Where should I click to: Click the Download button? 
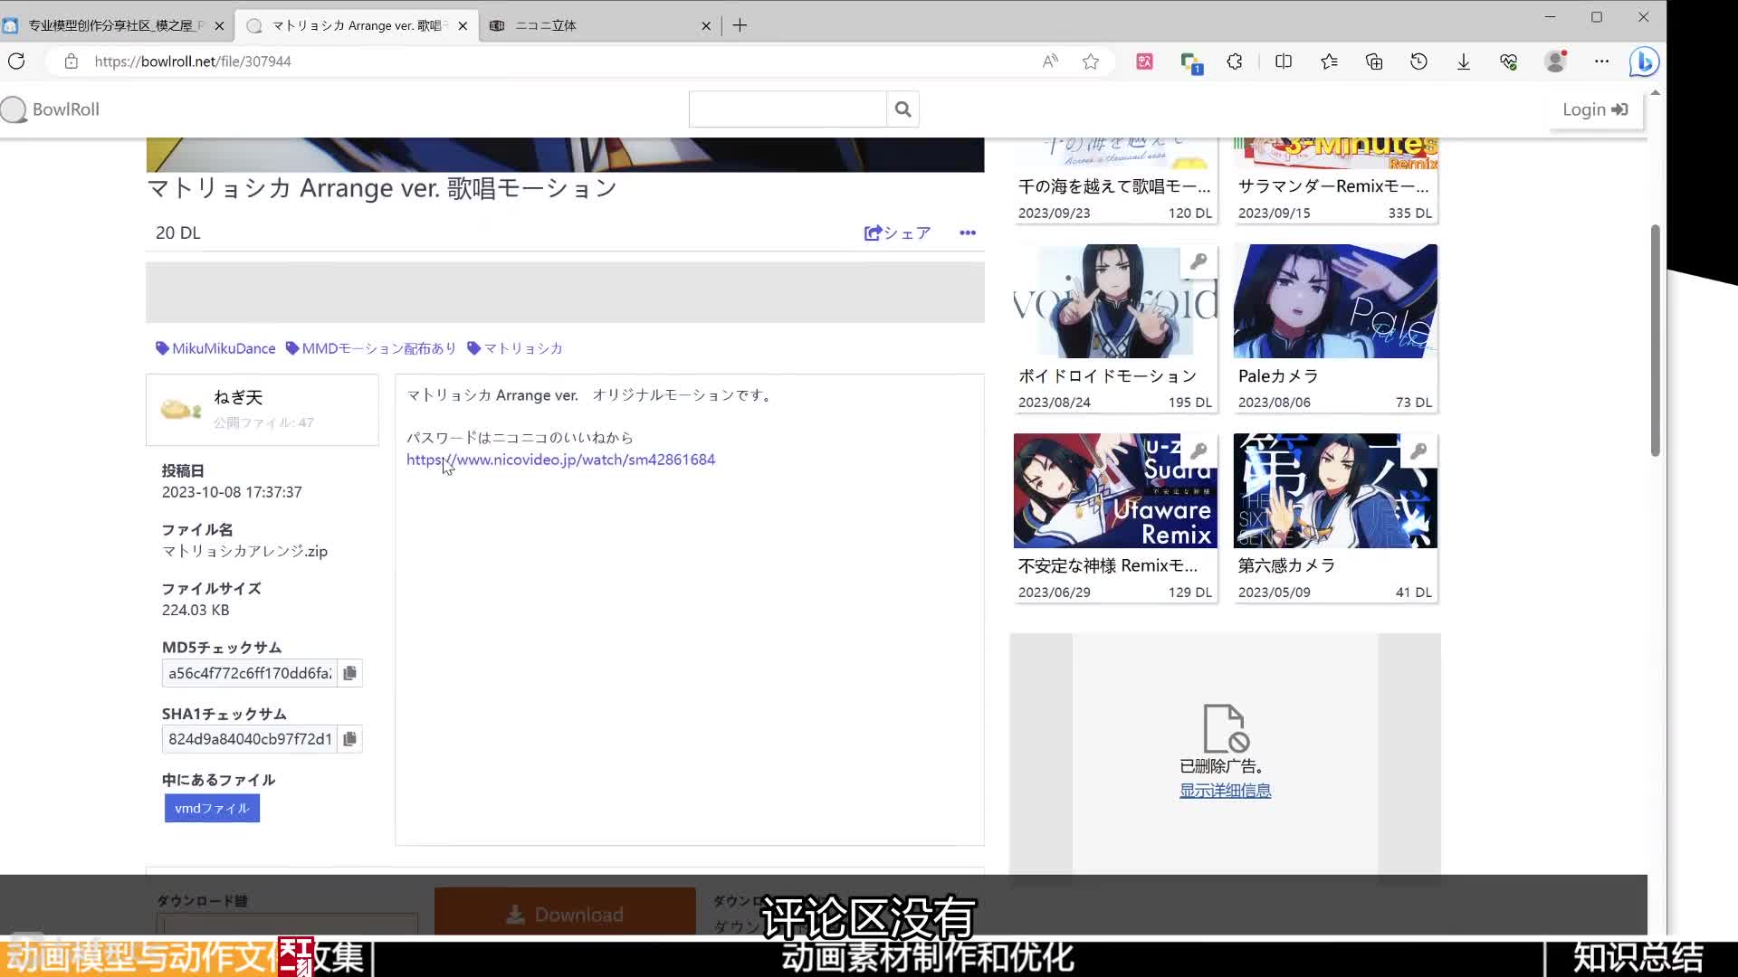pos(565,914)
